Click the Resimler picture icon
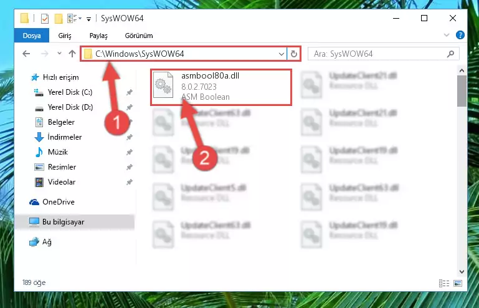The height and width of the screenshot is (308, 479). (x=39, y=167)
